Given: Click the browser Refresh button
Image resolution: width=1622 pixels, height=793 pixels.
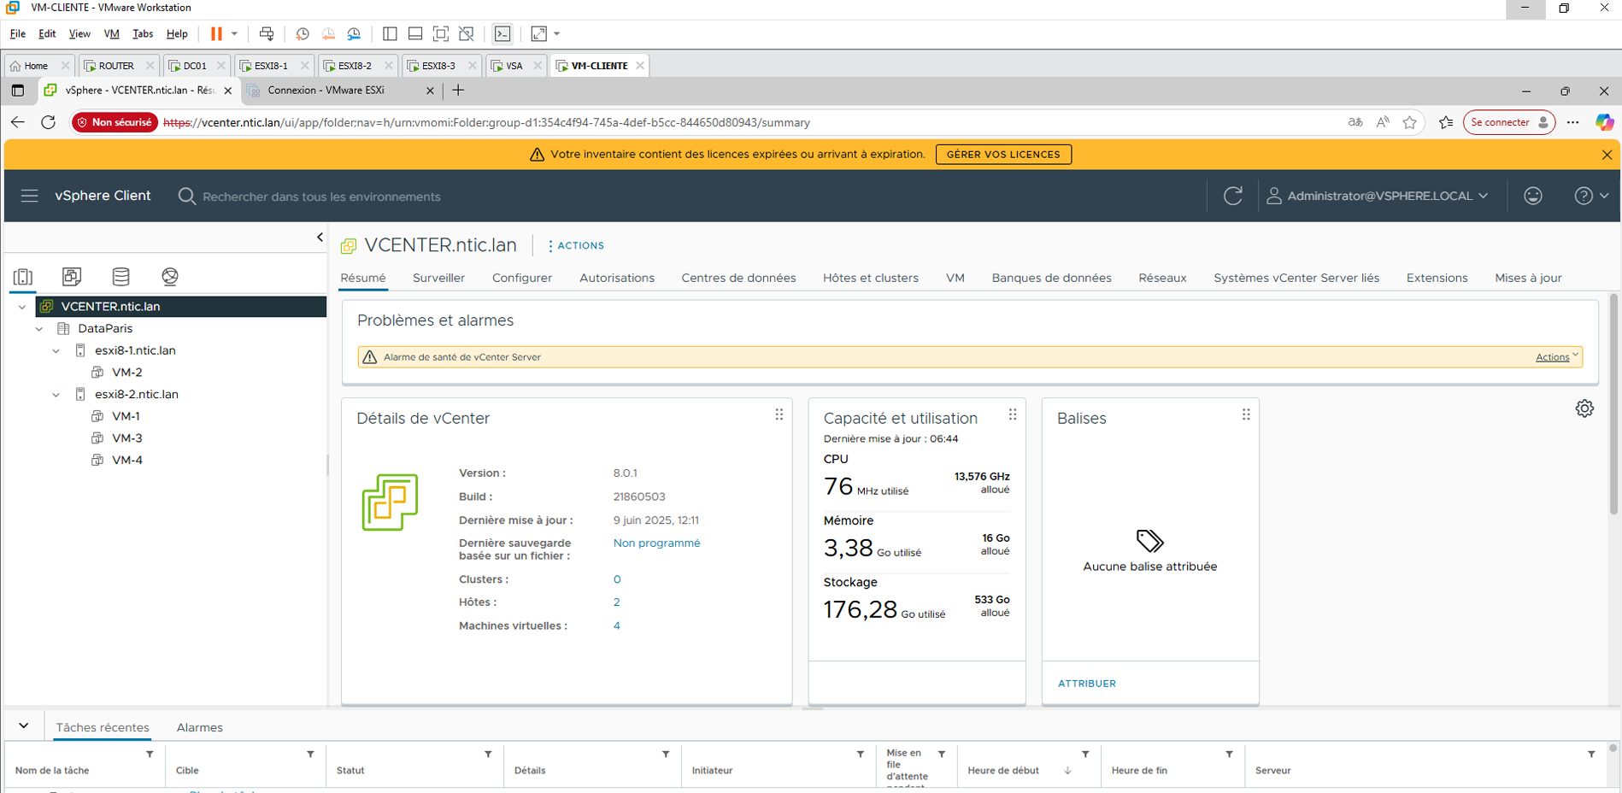Looking at the screenshot, I should (49, 122).
